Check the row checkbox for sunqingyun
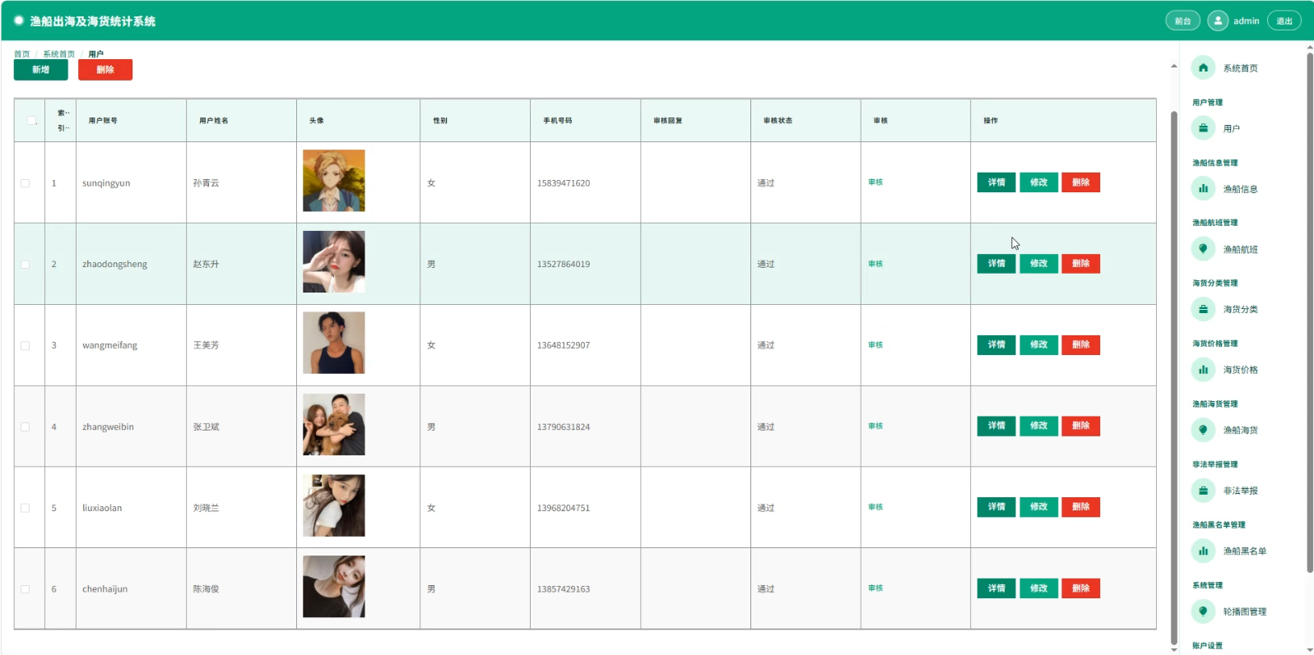The width and height of the screenshot is (1314, 655). (25, 183)
